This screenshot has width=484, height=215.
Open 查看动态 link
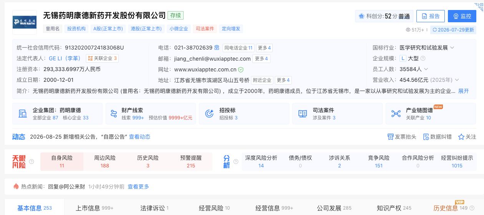[139, 137]
